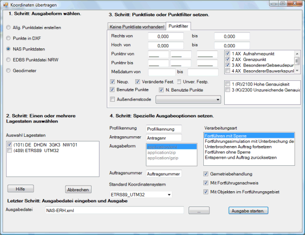Image resolution: width=305 pixels, height=235 pixels.
Task: Toggle Mit Objekten im Fortführungsgebiet
Action: point(205,192)
